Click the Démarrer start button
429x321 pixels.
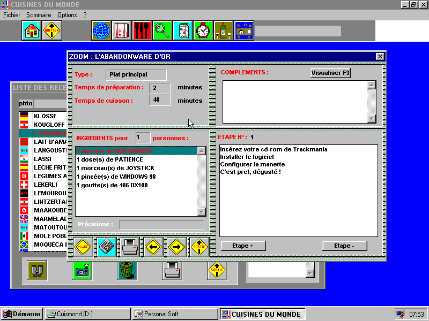pos(22,314)
